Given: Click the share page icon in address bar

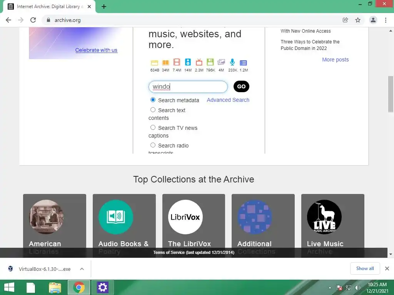Looking at the screenshot, I should 345,20.
